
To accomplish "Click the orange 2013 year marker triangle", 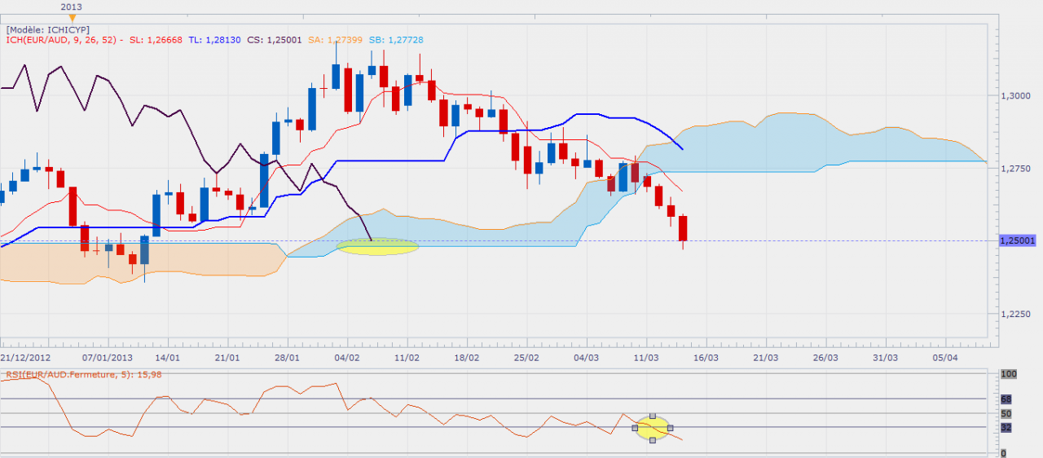I will coord(72,17).
